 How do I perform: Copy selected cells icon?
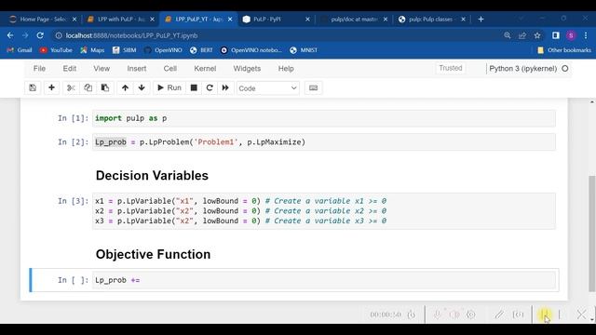[x=88, y=88]
